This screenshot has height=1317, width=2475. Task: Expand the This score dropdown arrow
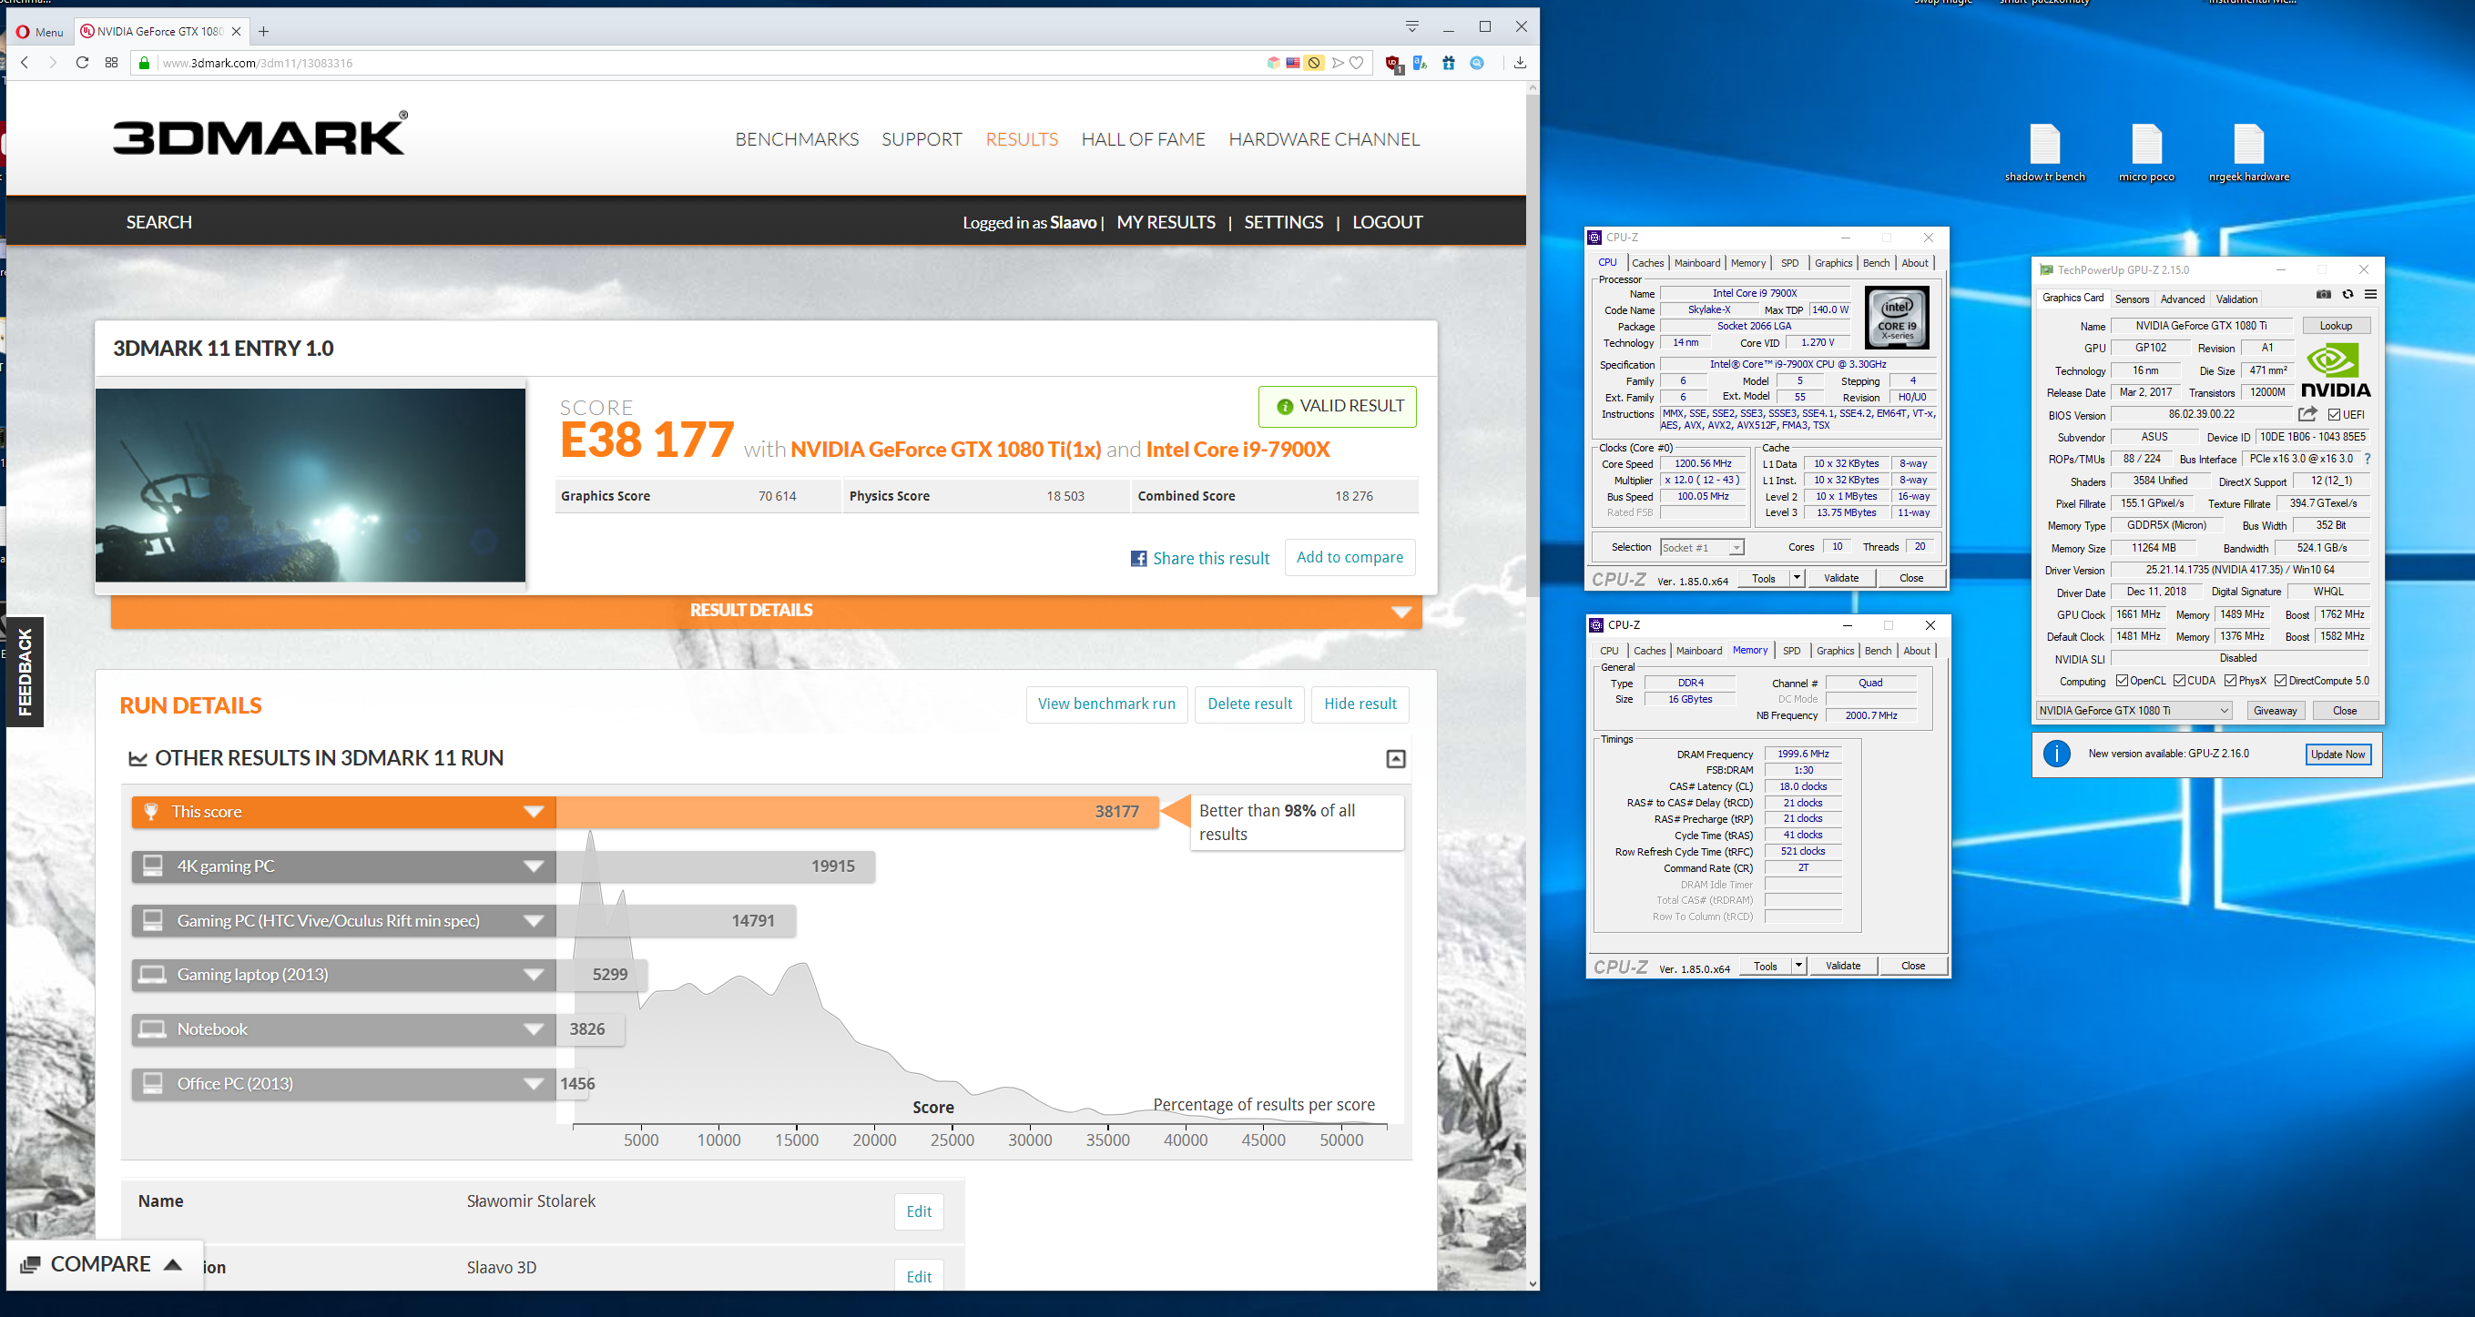click(535, 813)
